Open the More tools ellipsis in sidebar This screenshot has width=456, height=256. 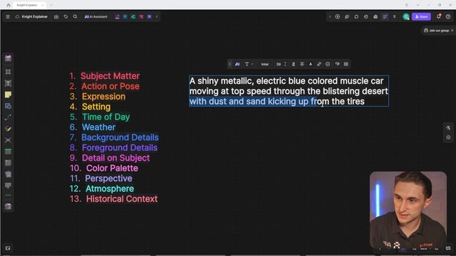8,195
